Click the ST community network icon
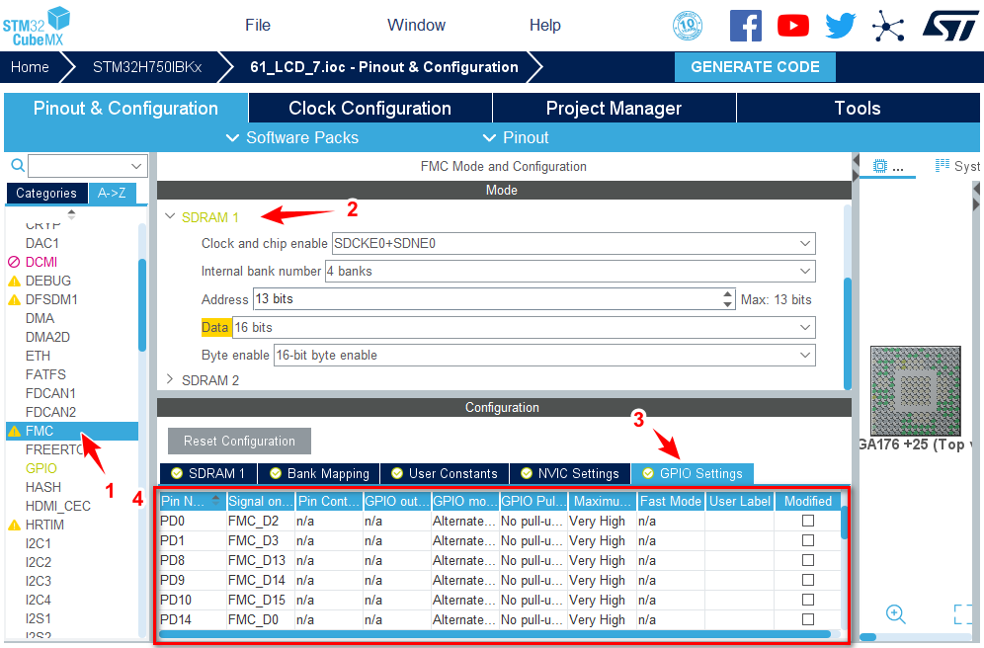This screenshot has height=648, width=984. (888, 26)
